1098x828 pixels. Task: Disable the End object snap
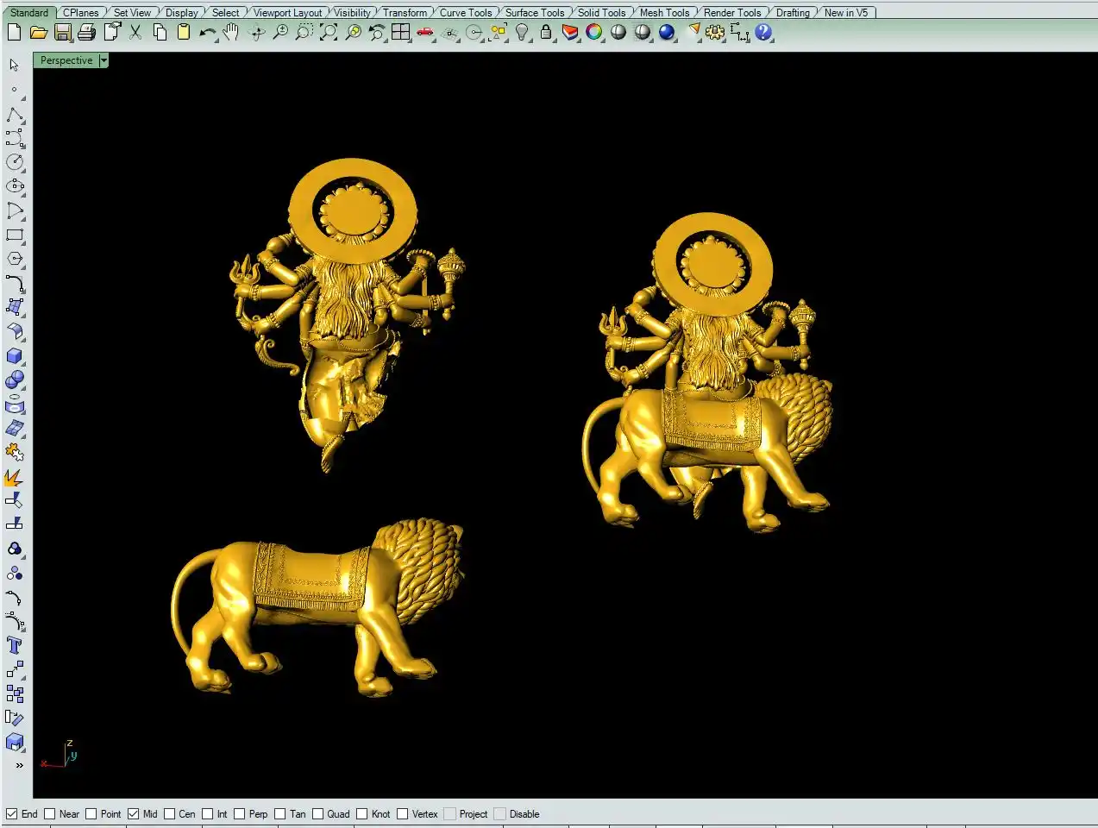coord(12,813)
